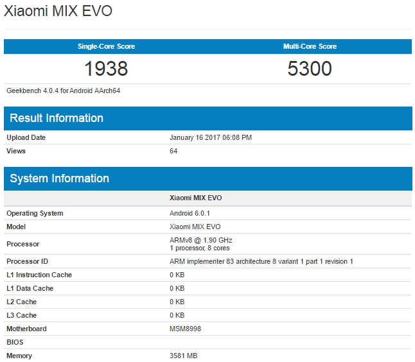Viewport: 415px width, 362px height.
Task: Click the Processor ID label
Action: (x=27, y=261)
